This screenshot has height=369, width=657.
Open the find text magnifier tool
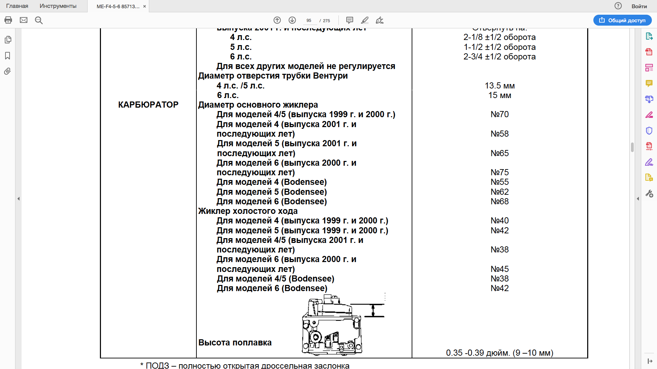(x=39, y=20)
